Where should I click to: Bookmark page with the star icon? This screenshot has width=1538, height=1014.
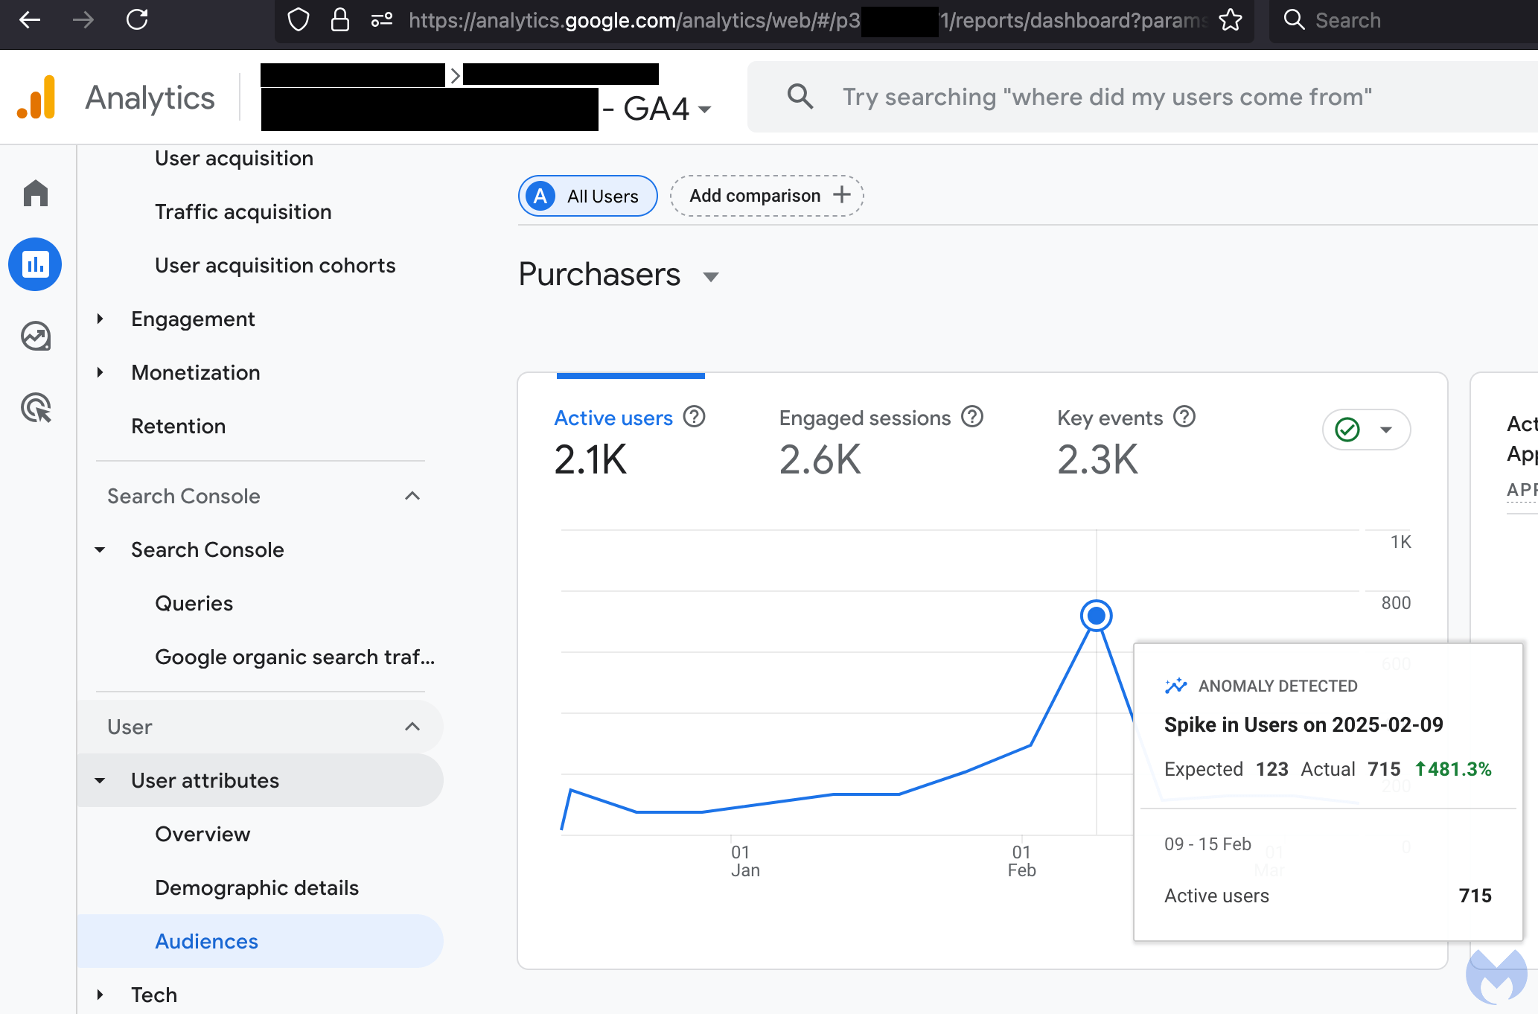(1230, 20)
